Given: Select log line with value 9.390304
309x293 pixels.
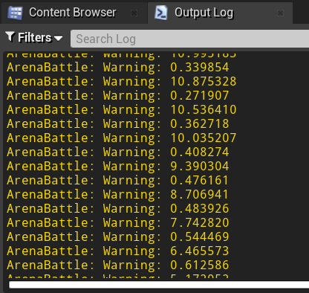Looking at the screenshot, I should pyautogui.click(x=118, y=166).
